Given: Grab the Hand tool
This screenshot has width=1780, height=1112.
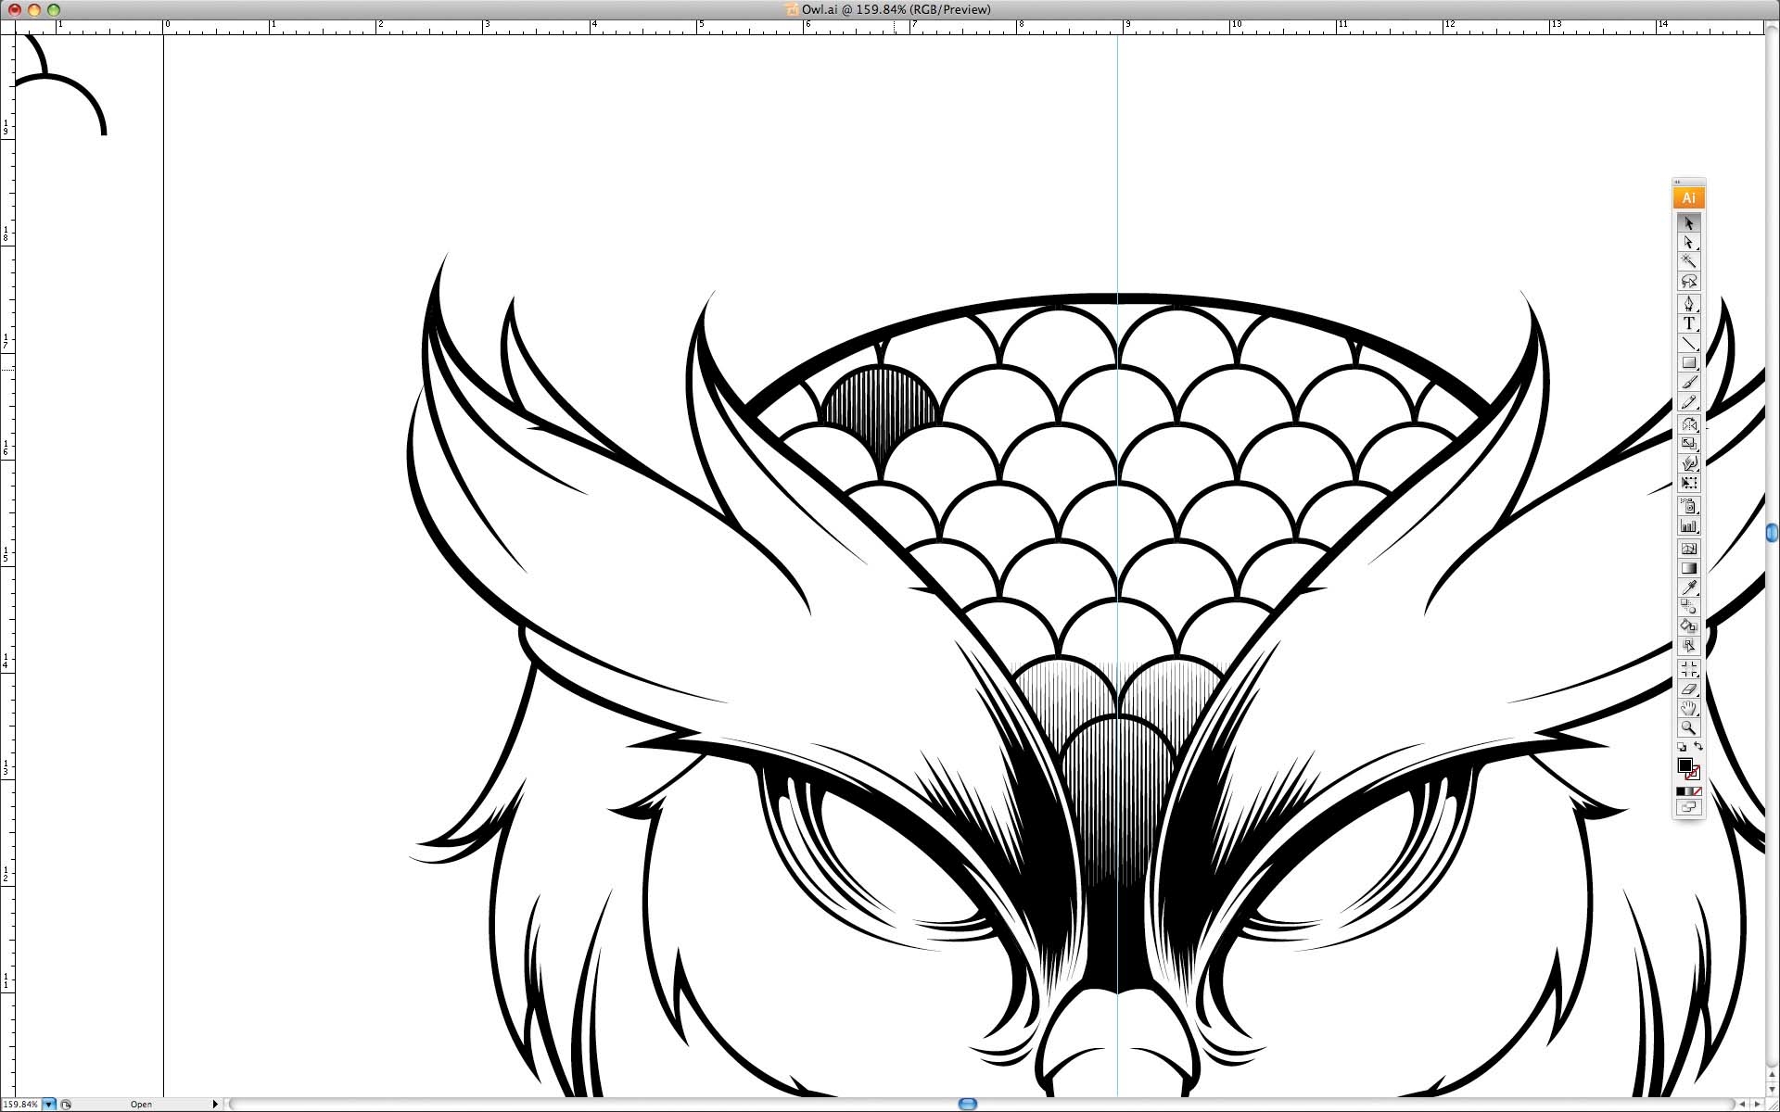Looking at the screenshot, I should click(1689, 708).
